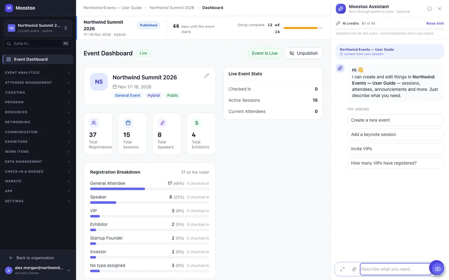
Task: Close the Moostoo Assistant panel
Action: (x=440, y=9)
